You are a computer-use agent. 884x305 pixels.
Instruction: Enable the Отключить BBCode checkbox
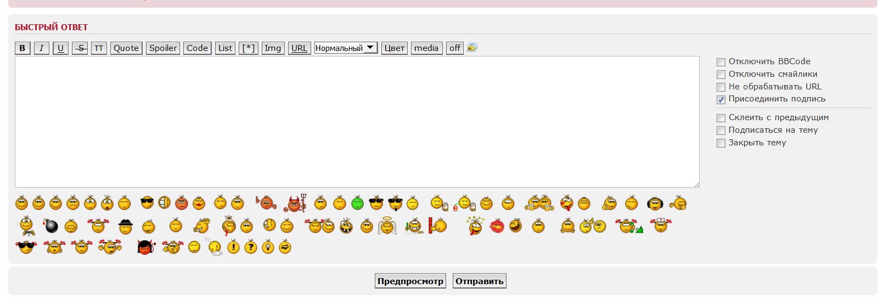(721, 62)
